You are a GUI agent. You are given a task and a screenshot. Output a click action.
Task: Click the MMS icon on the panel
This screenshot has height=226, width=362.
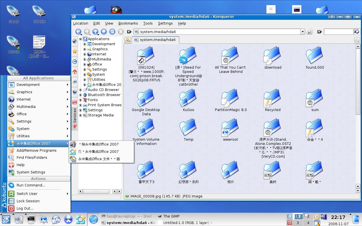(69, 219)
